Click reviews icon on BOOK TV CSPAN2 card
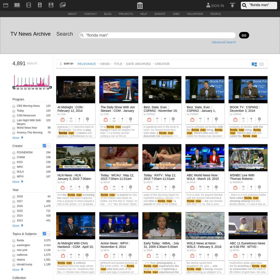 click(x=259, y=119)
